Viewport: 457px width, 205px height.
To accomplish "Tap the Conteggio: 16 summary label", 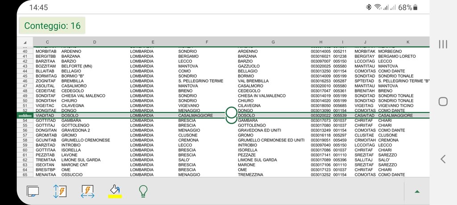I will pyautogui.click(x=52, y=26).
